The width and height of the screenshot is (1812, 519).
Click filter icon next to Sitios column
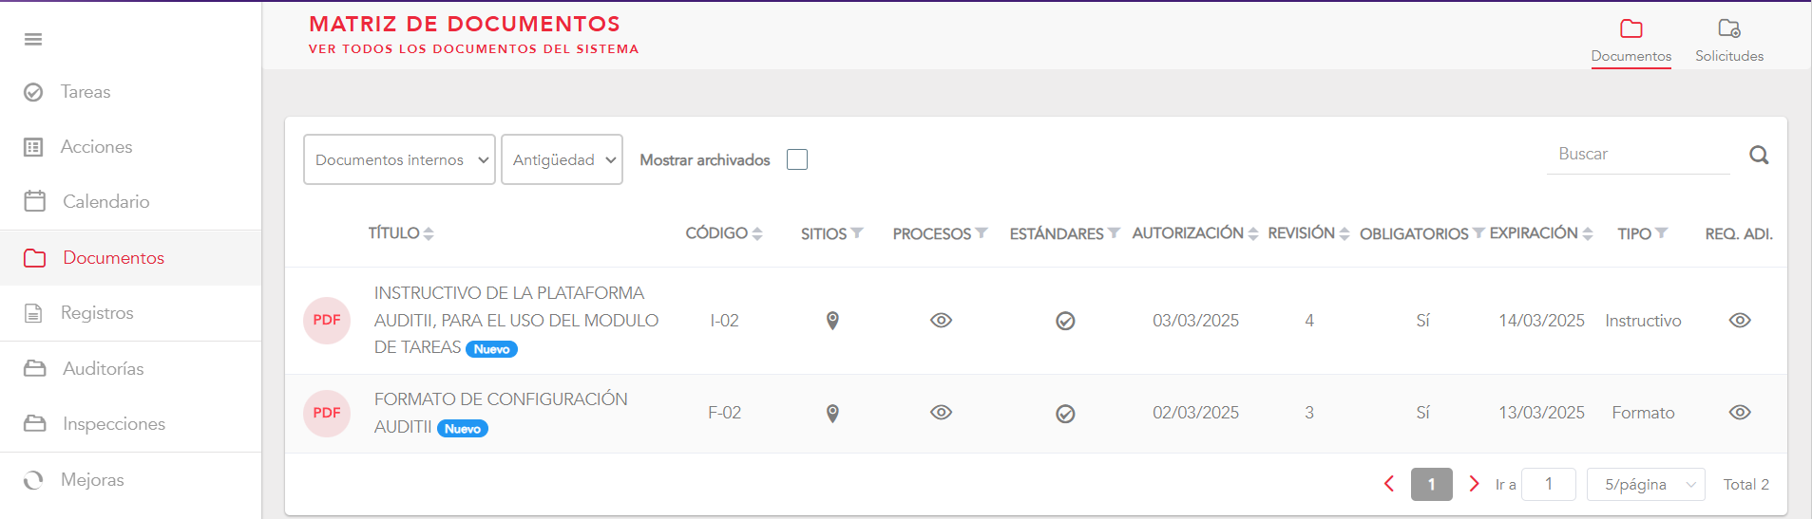click(857, 233)
